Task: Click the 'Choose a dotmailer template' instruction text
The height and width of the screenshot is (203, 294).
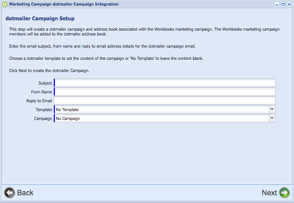Action: pyautogui.click(x=106, y=58)
